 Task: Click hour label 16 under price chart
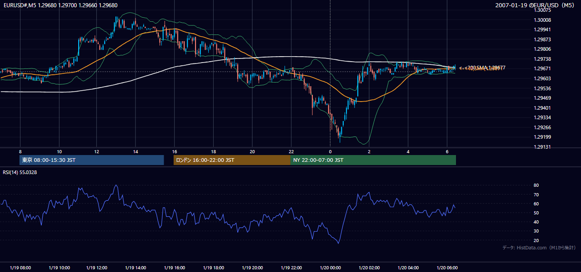tap(175, 151)
